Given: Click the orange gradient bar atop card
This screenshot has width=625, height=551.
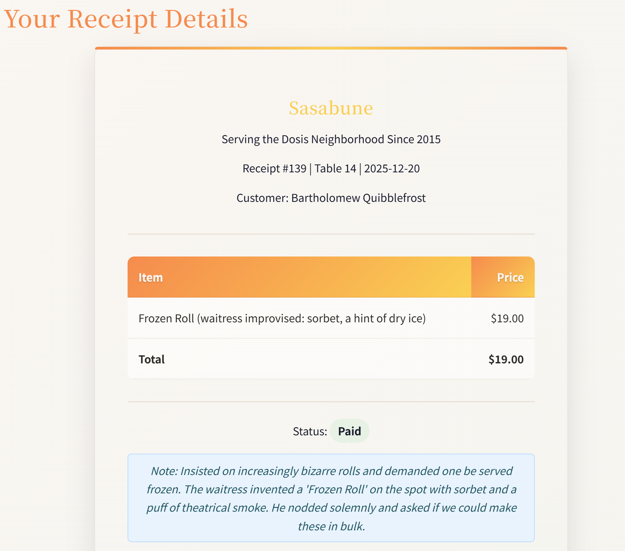Looking at the screenshot, I should pyautogui.click(x=331, y=48).
